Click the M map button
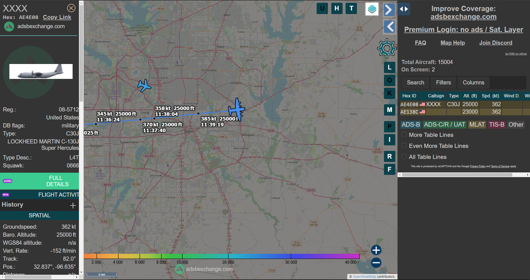This screenshot has width=530, height=280. click(389, 110)
